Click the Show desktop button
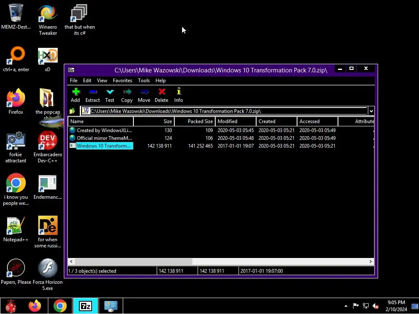Viewport: 419px width, 314px height. click(x=415, y=306)
